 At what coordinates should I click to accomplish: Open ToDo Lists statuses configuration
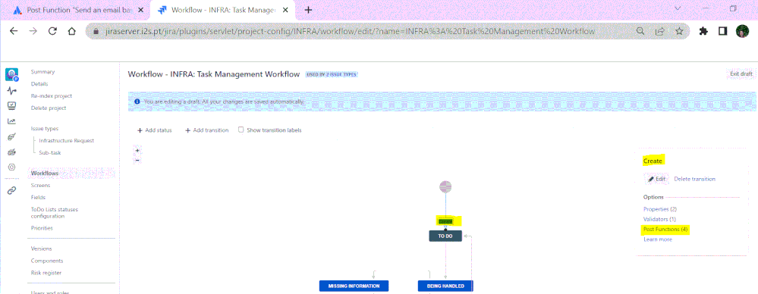point(54,213)
